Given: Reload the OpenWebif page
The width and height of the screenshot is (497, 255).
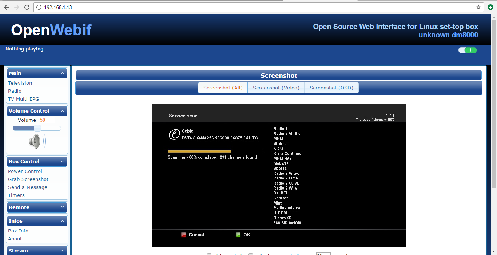Looking at the screenshot, I should coord(27,7).
